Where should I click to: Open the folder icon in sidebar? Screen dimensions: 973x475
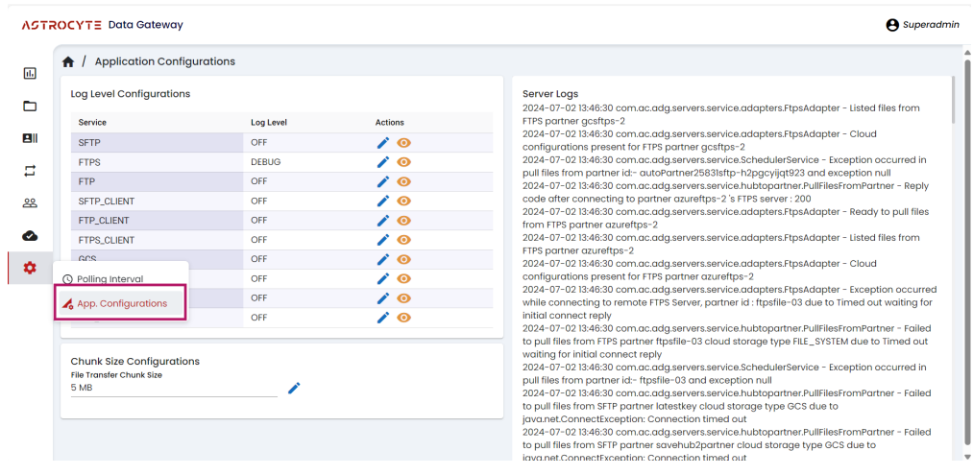[30, 106]
